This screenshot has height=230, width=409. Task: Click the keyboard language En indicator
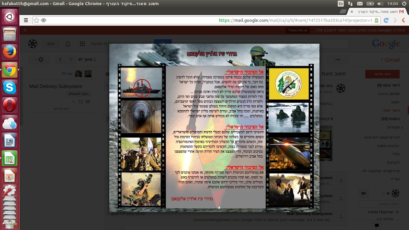click(341, 4)
